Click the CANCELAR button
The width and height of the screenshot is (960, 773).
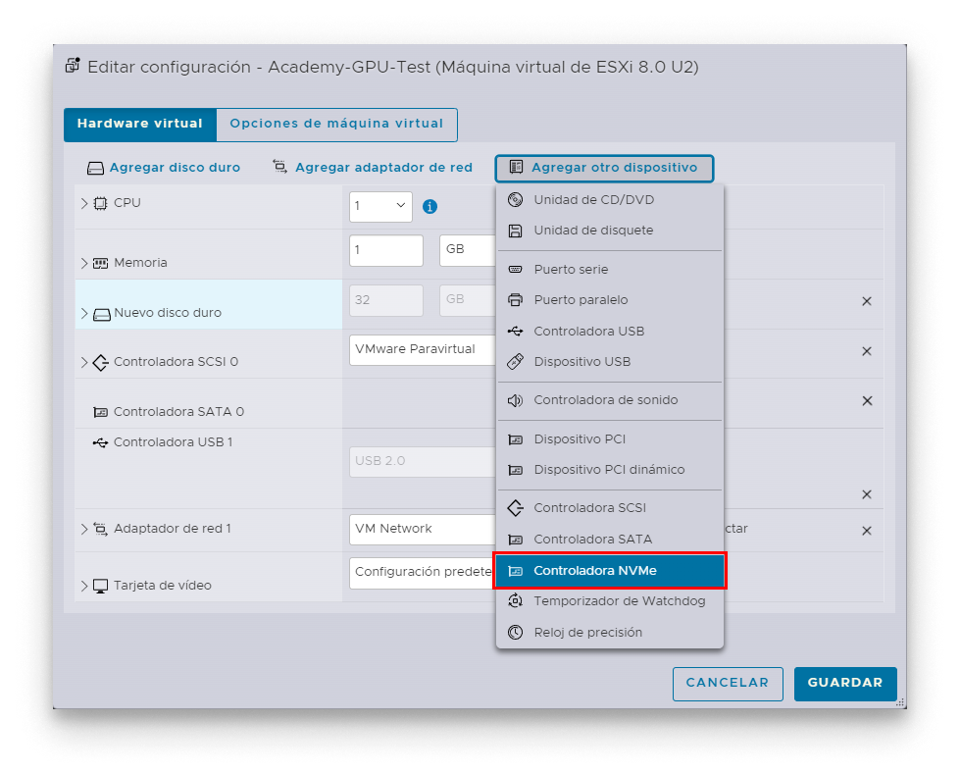coord(728,684)
